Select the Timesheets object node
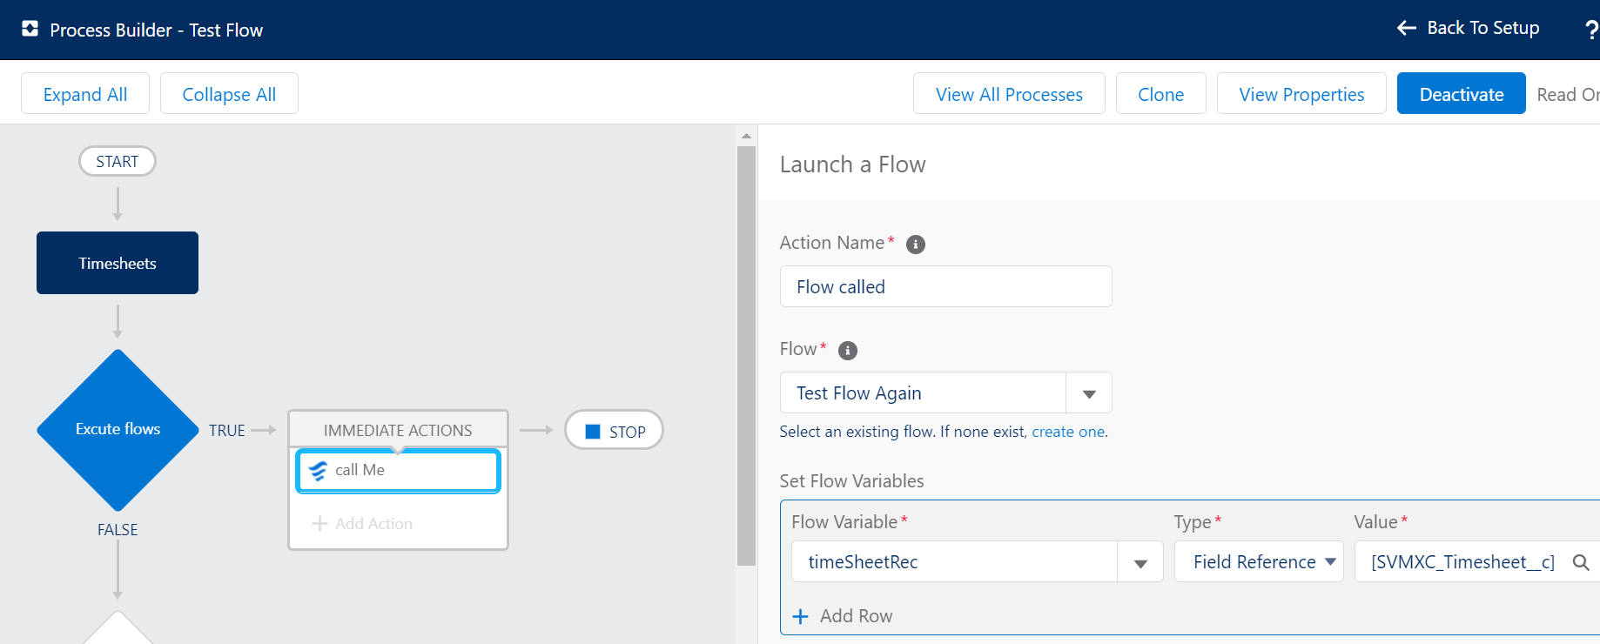This screenshot has height=644, width=1600. (x=118, y=263)
